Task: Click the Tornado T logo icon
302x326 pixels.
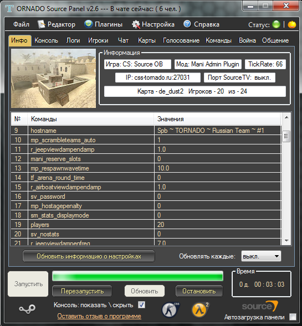Action: tap(9, 9)
